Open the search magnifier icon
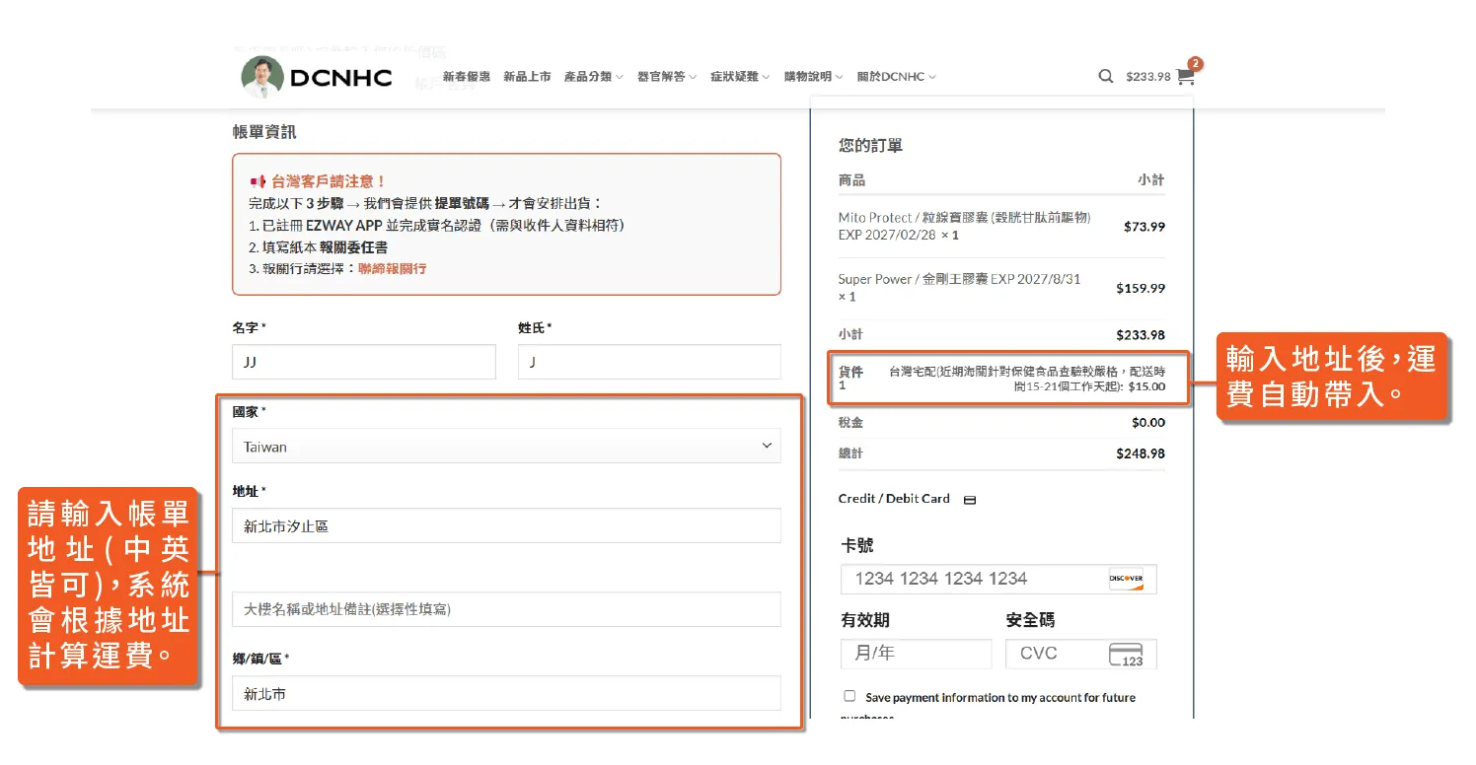This screenshot has width=1476, height=765. pos(1106,76)
